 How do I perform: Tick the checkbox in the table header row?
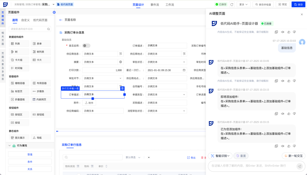[79, 174]
